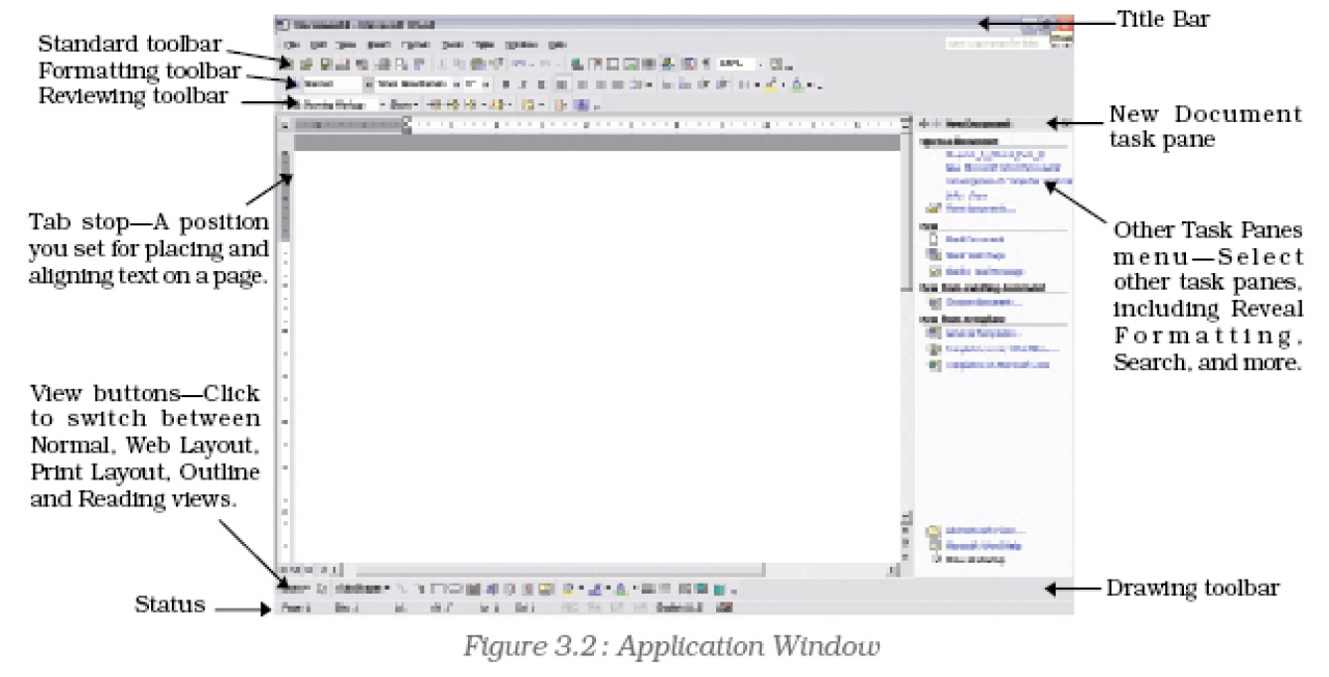Click the highlight icon in Formatting toolbar
The image size is (1329, 677).
coord(771,84)
